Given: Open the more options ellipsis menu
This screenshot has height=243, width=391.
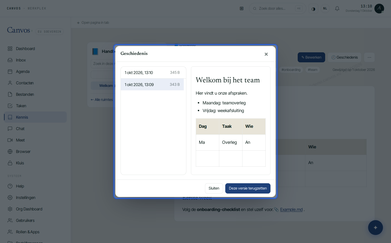Looking at the screenshot, I should [x=369, y=57].
